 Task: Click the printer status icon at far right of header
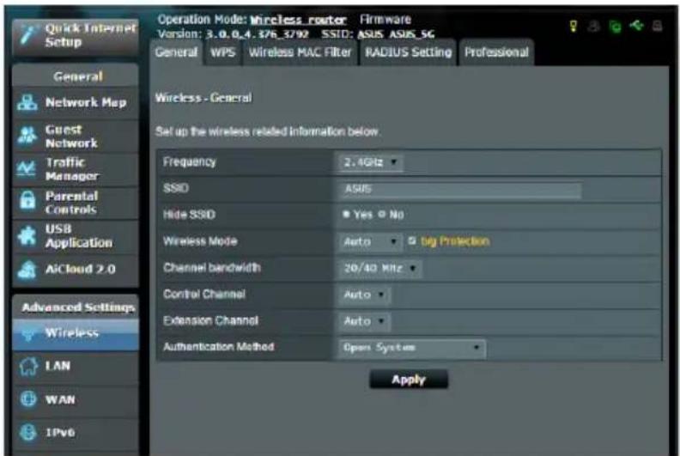coord(658,26)
